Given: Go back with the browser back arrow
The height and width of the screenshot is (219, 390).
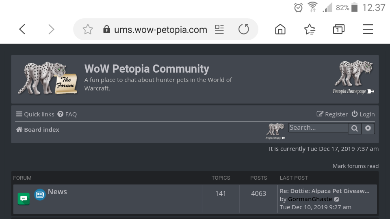Looking at the screenshot, I should [22, 29].
